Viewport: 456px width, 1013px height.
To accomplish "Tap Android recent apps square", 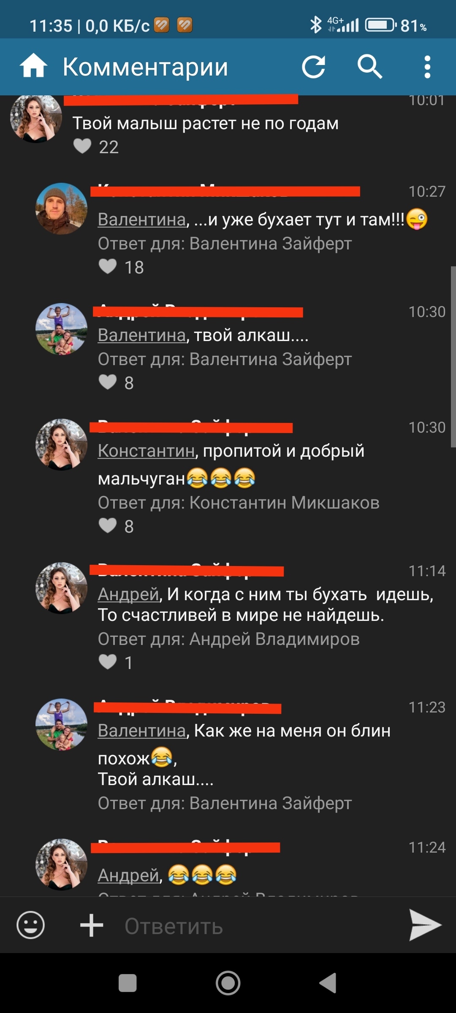I will coord(128,983).
